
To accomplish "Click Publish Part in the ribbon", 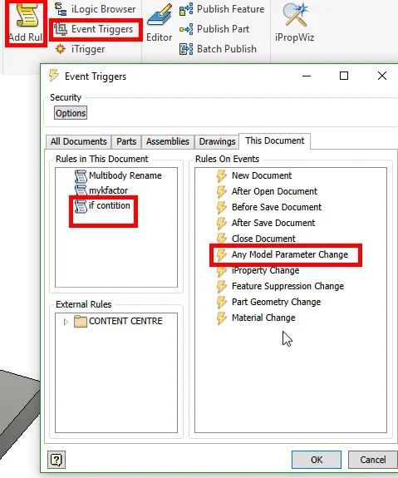I will click(x=214, y=29).
